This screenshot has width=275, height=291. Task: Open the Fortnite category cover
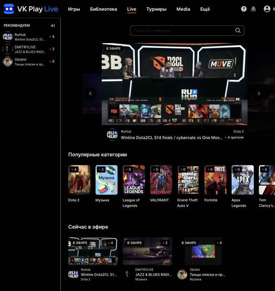point(215,180)
